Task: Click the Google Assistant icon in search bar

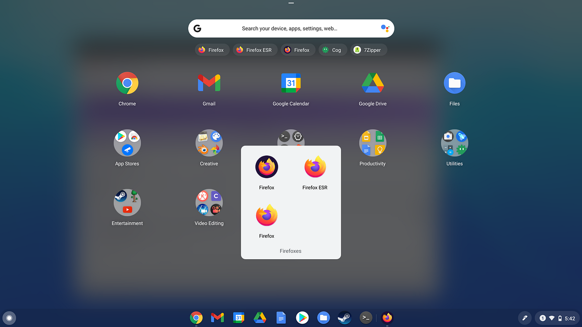Action: [385, 29]
